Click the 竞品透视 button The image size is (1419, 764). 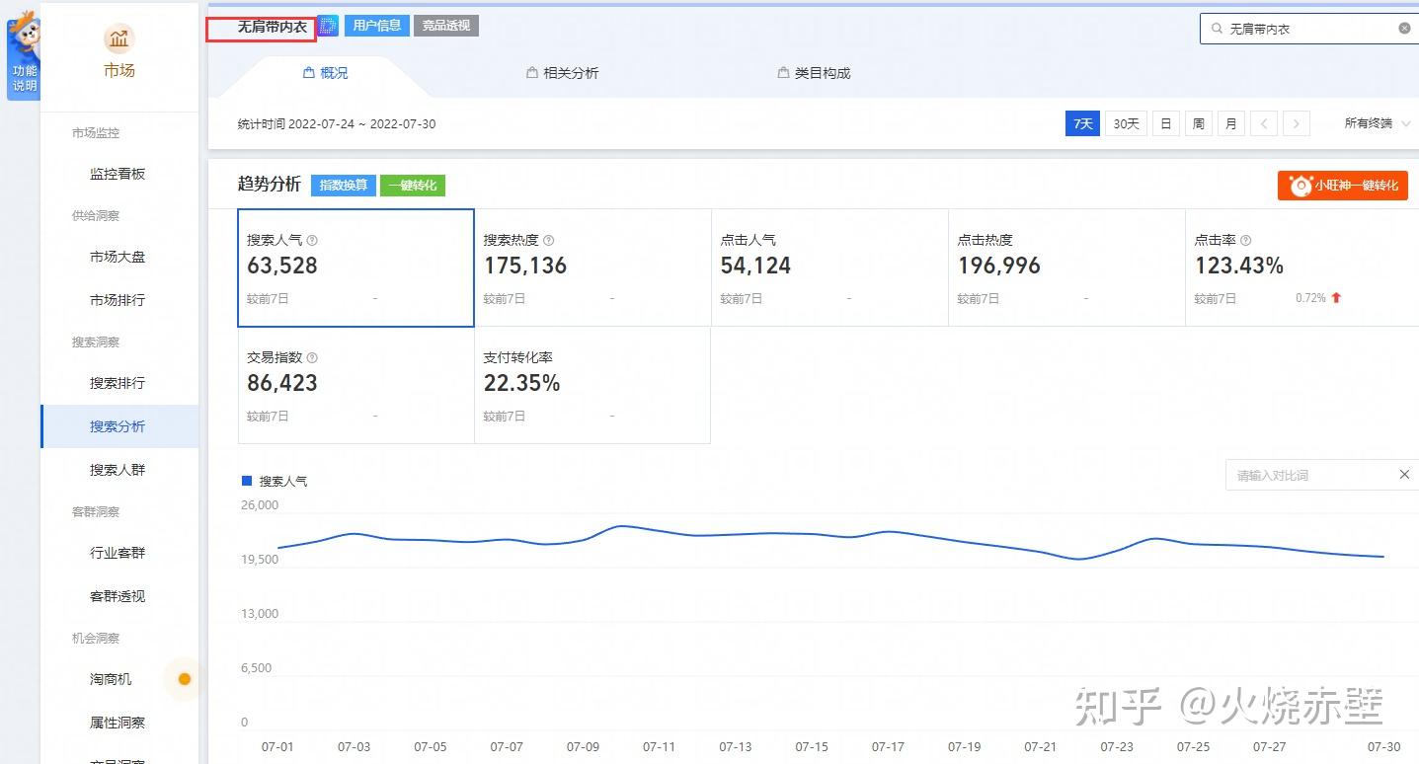[446, 26]
